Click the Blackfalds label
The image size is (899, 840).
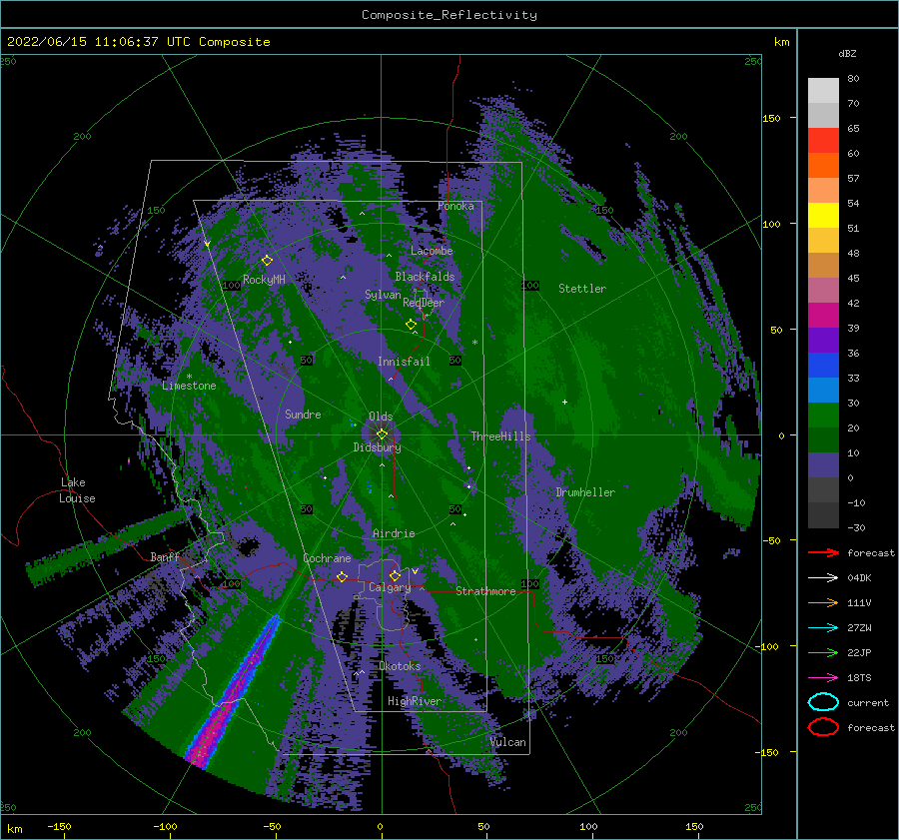[x=425, y=277]
